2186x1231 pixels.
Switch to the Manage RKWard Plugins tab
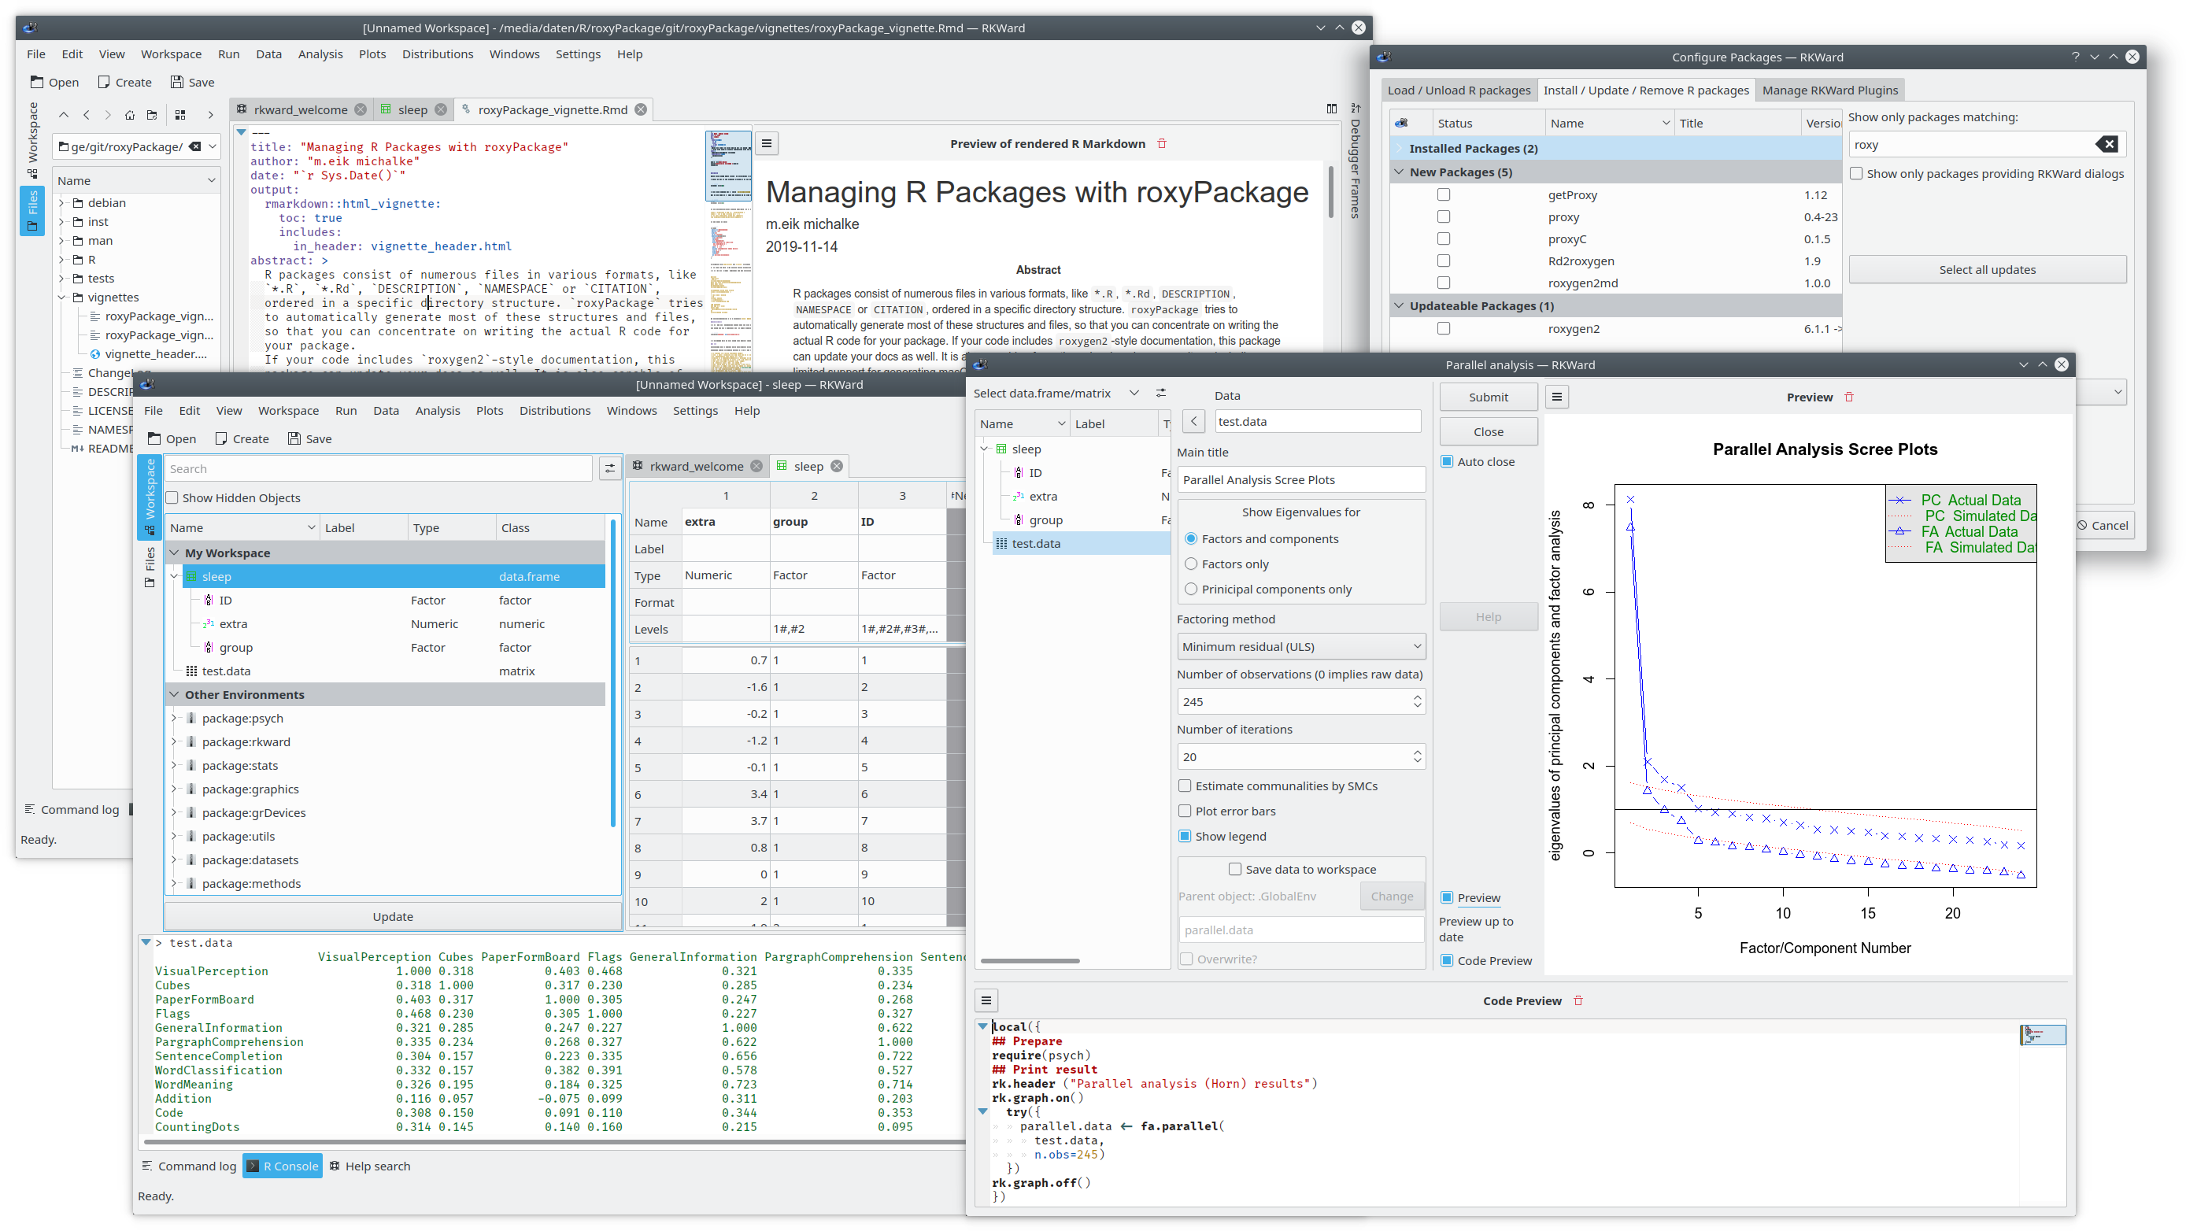pos(1829,91)
